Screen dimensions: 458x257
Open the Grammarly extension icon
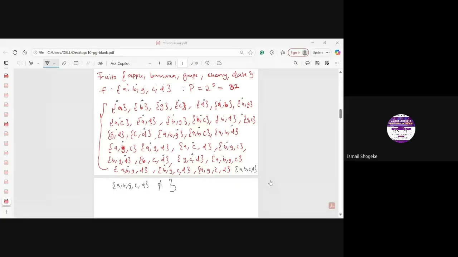click(x=262, y=52)
